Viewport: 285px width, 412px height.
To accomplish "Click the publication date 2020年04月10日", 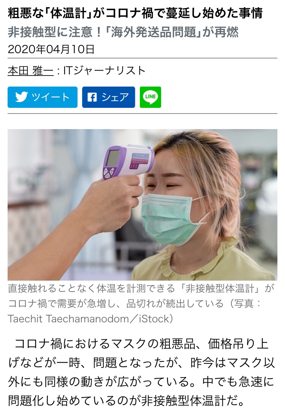I will [51, 49].
